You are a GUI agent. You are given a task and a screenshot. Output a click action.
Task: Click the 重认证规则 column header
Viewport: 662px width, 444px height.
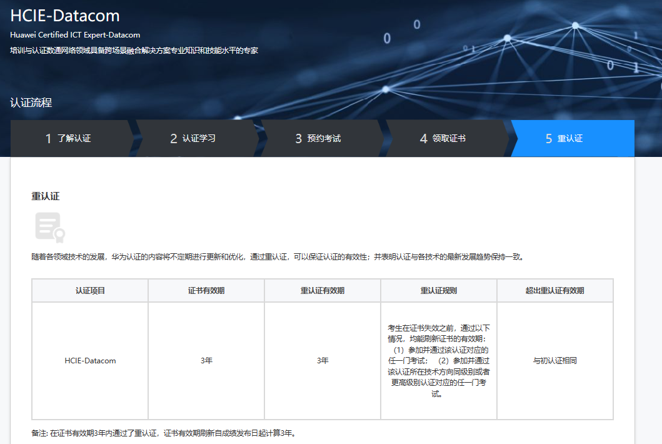click(x=439, y=291)
